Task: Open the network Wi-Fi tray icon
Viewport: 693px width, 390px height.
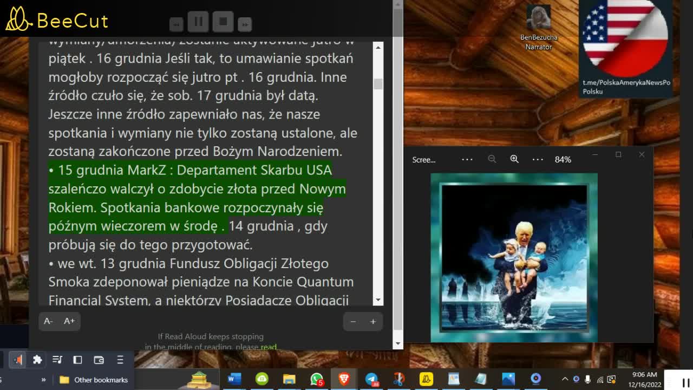Action: [600, 379]
